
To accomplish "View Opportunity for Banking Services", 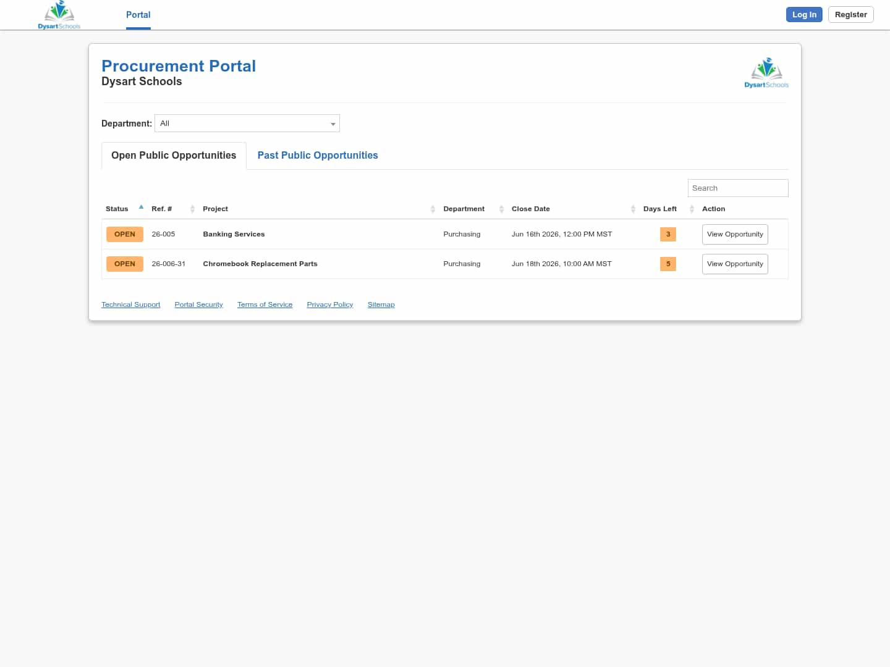I will coord(735,235).
